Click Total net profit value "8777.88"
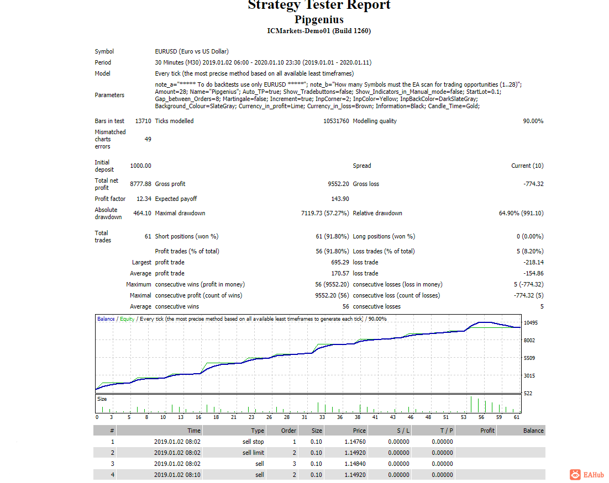609x483 pixels. (x=140, y=184)
